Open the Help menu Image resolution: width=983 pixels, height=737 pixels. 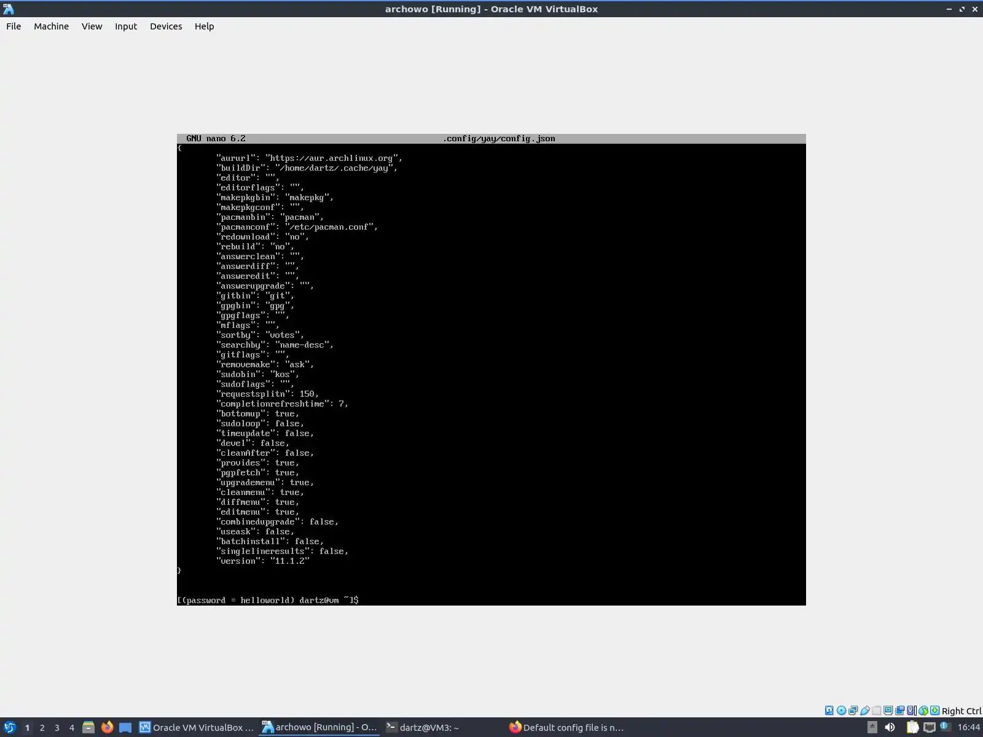coord(204,26)
